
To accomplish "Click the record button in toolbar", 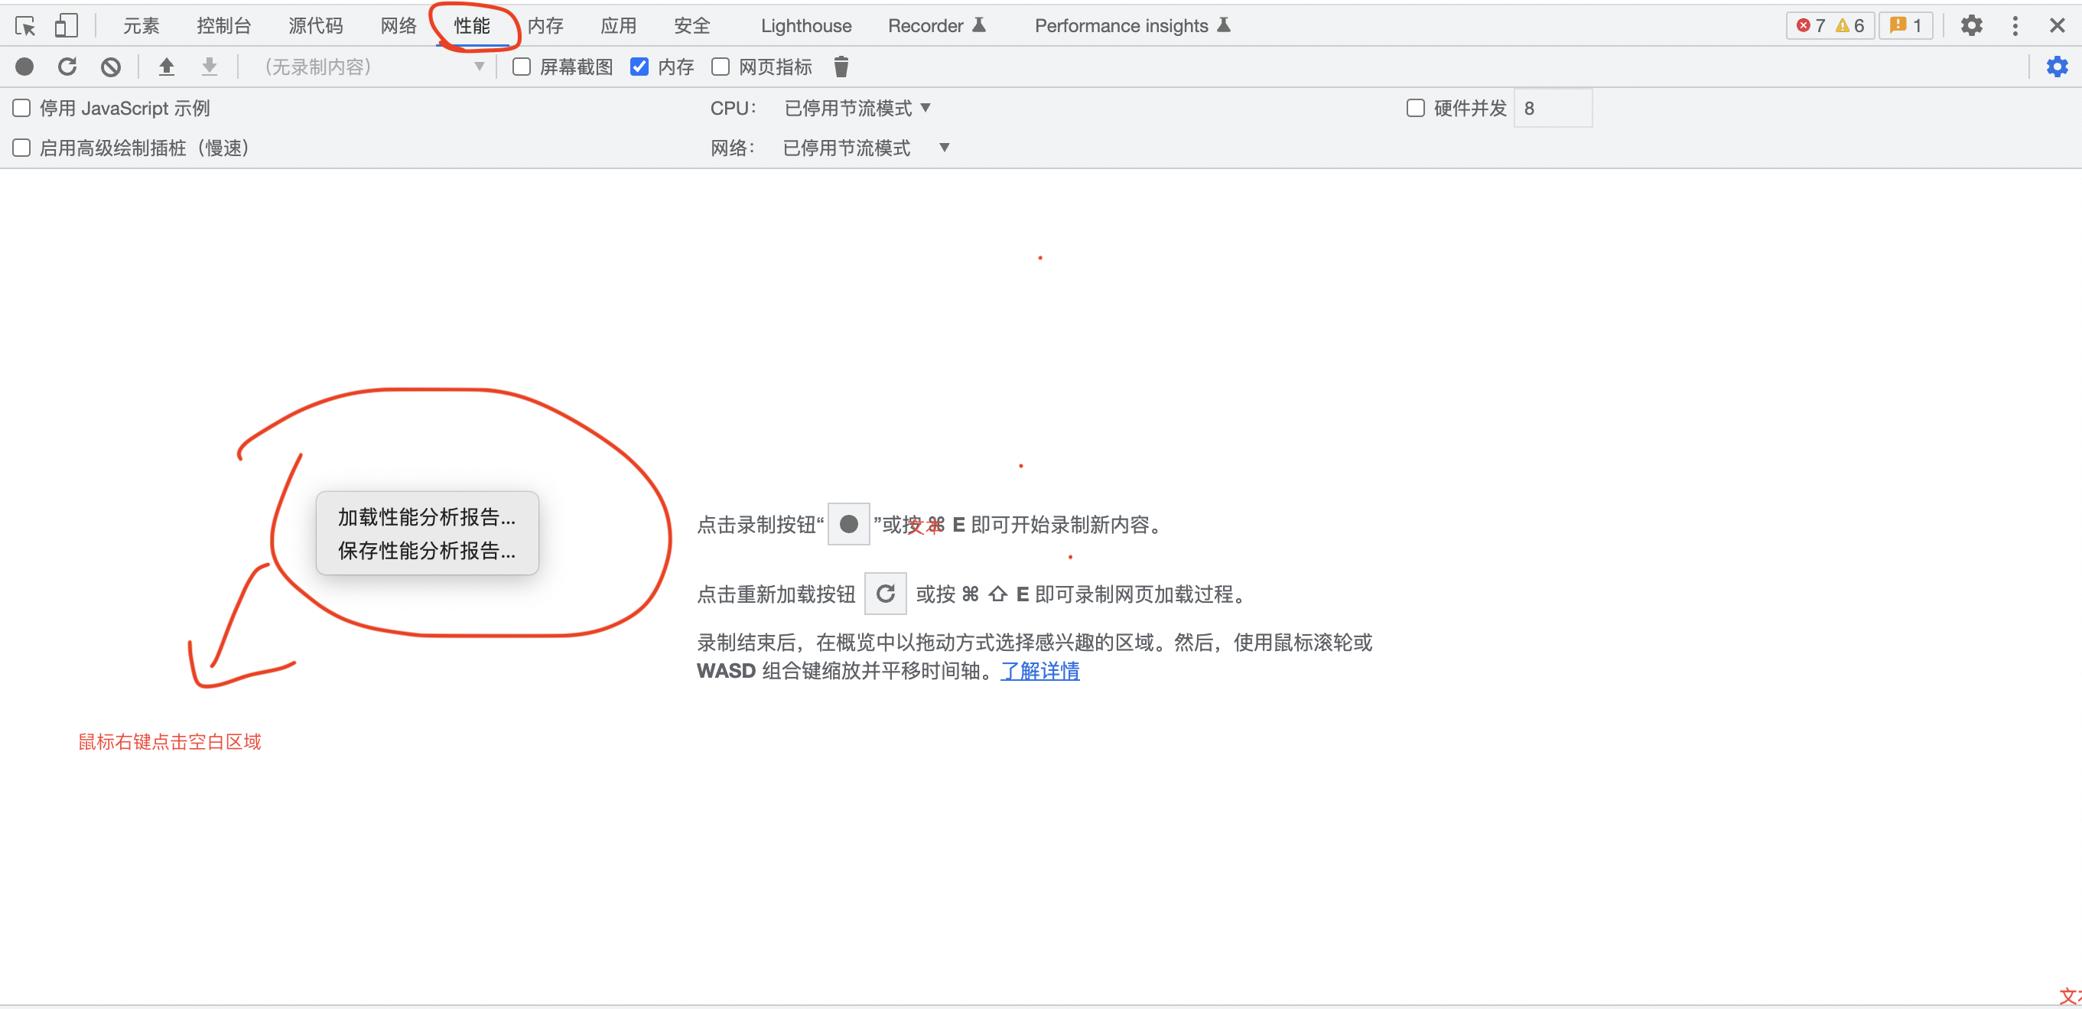I will pyautogui.click(x=24, y=67).
